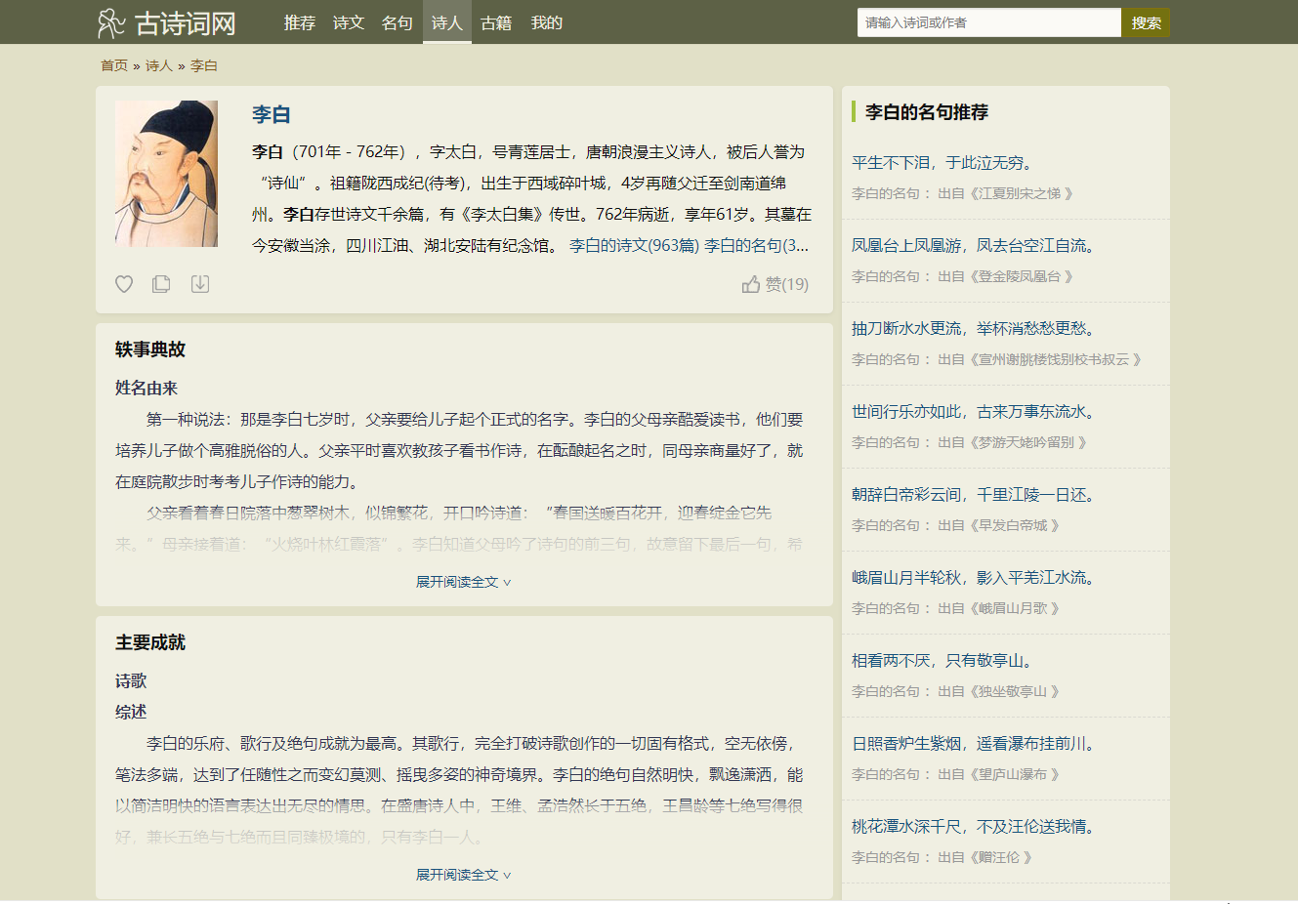The height and width of the screenshot is (904, 1298).
Task: Open the 诗文 navigation tab
Action: [349, 22]
